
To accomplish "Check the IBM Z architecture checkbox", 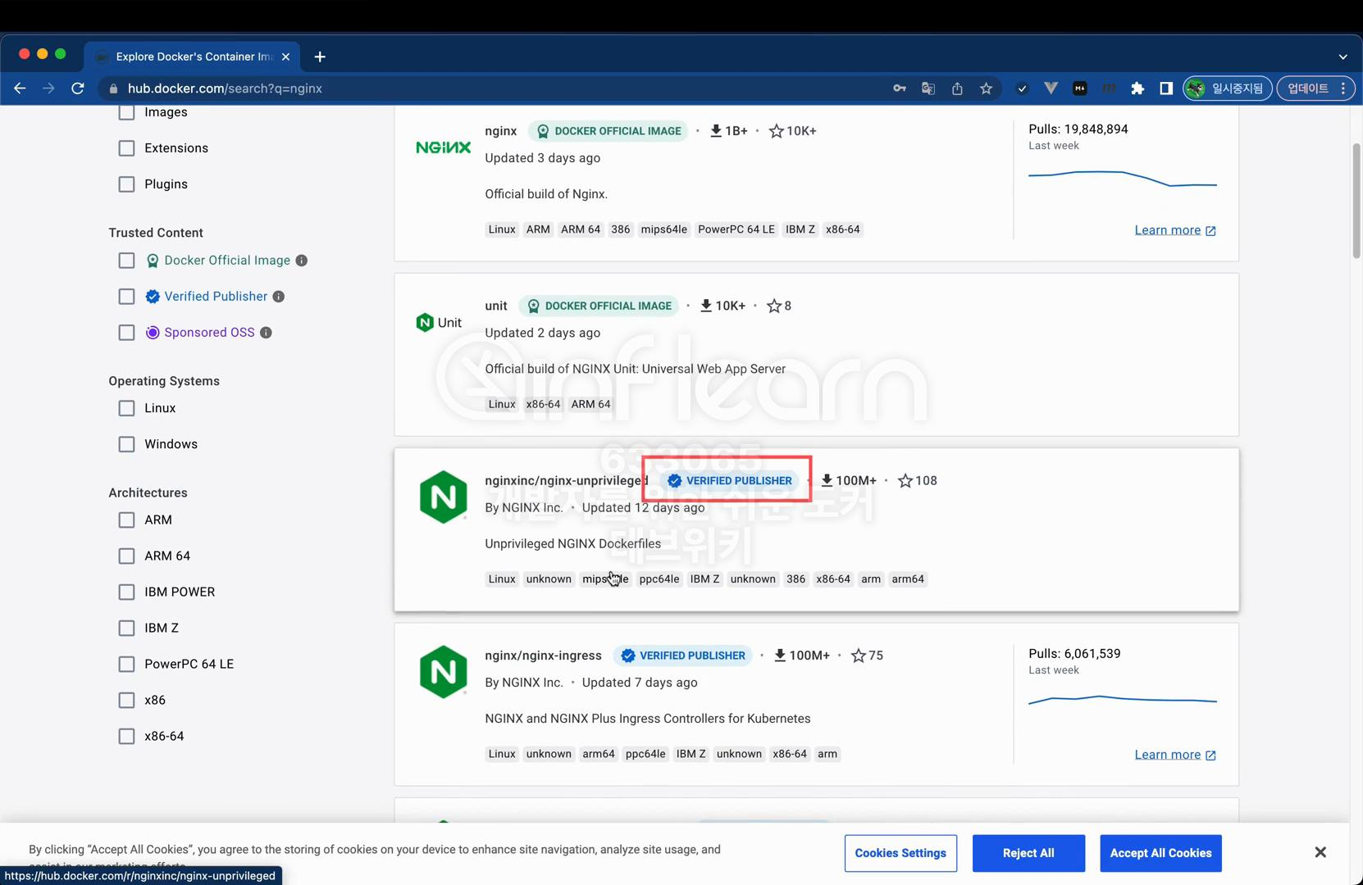I will click(126, 629).
